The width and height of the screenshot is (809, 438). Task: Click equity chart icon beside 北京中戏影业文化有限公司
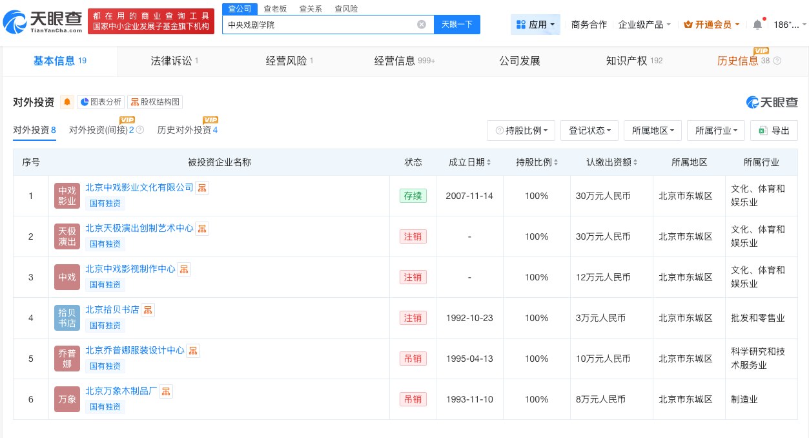coord(202,187)
